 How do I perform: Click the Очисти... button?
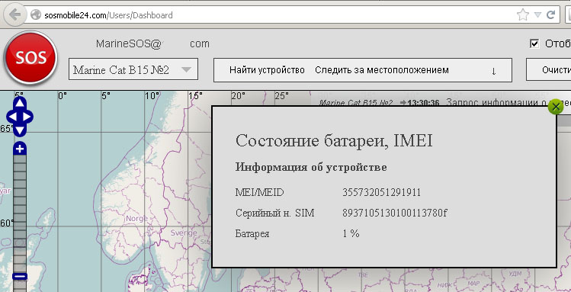coord(550,69)
